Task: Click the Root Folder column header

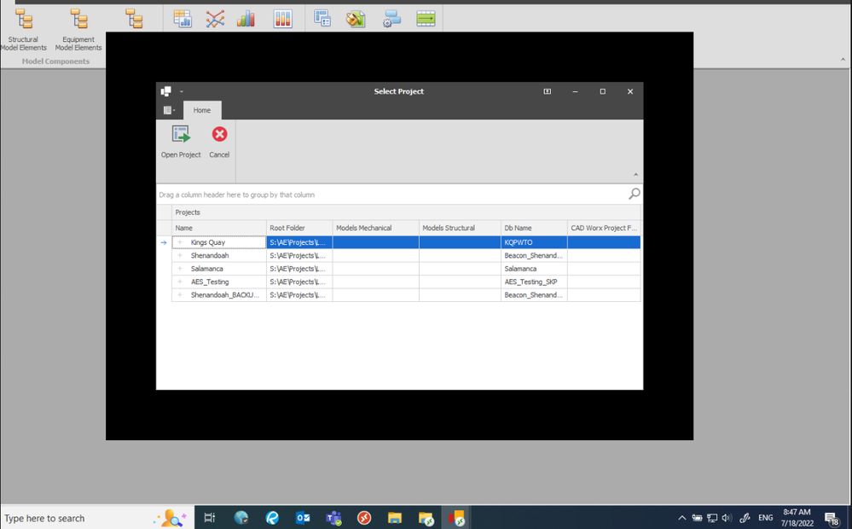Action: pos(299,228)
